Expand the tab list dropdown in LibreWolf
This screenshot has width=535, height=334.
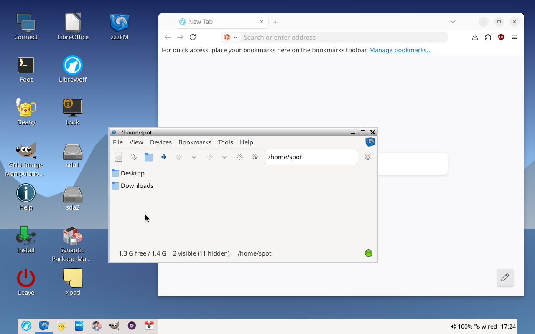(453, 21)
